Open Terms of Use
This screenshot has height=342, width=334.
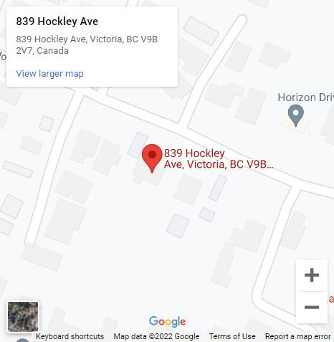232,336
